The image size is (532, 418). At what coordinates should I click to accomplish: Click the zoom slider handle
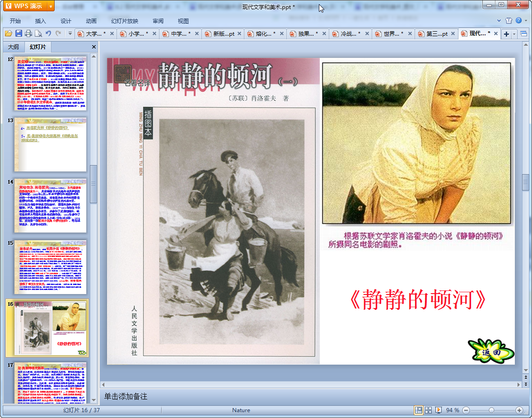pyautogui.click(x=491, y=410)
